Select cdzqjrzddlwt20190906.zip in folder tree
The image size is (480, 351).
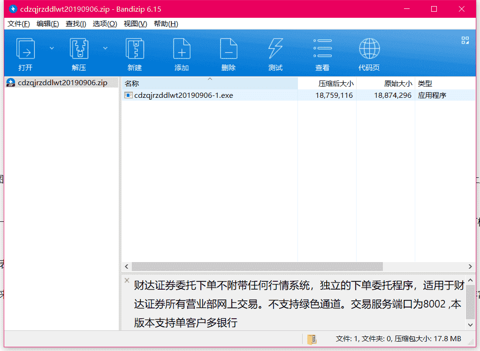(62, 83)
